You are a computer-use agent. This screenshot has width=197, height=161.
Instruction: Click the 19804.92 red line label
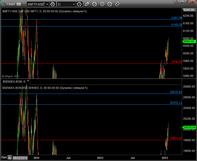coord(176,138)
